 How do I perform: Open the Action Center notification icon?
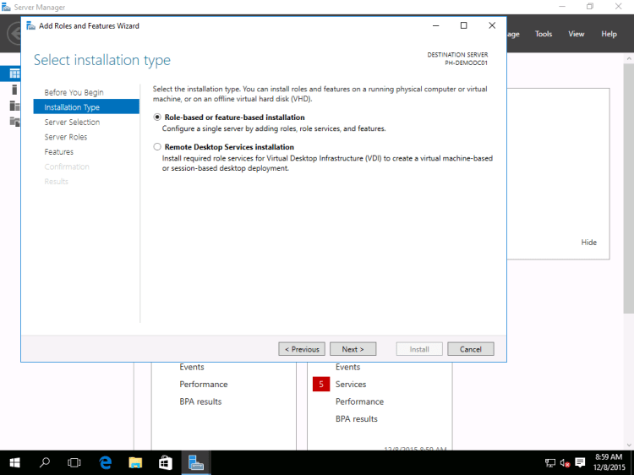click(580, 462)
